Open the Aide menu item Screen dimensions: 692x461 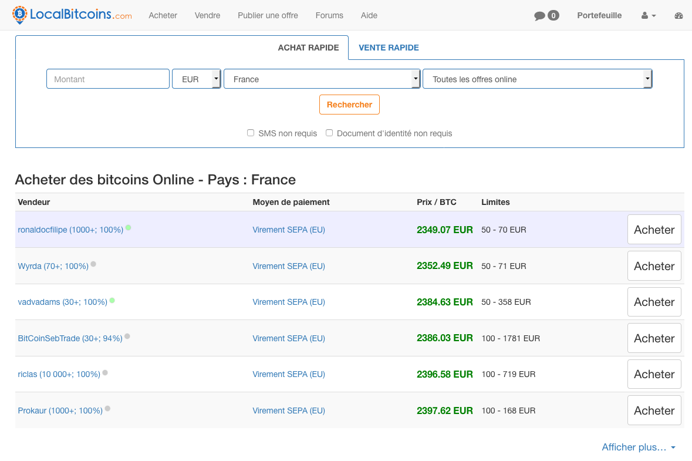tap(369, 15)
